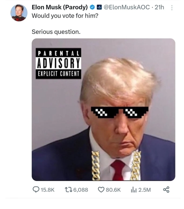Click the 80.6K likes count
The width and height of the screenshot is (184, 209).
[x=113, y=190]
